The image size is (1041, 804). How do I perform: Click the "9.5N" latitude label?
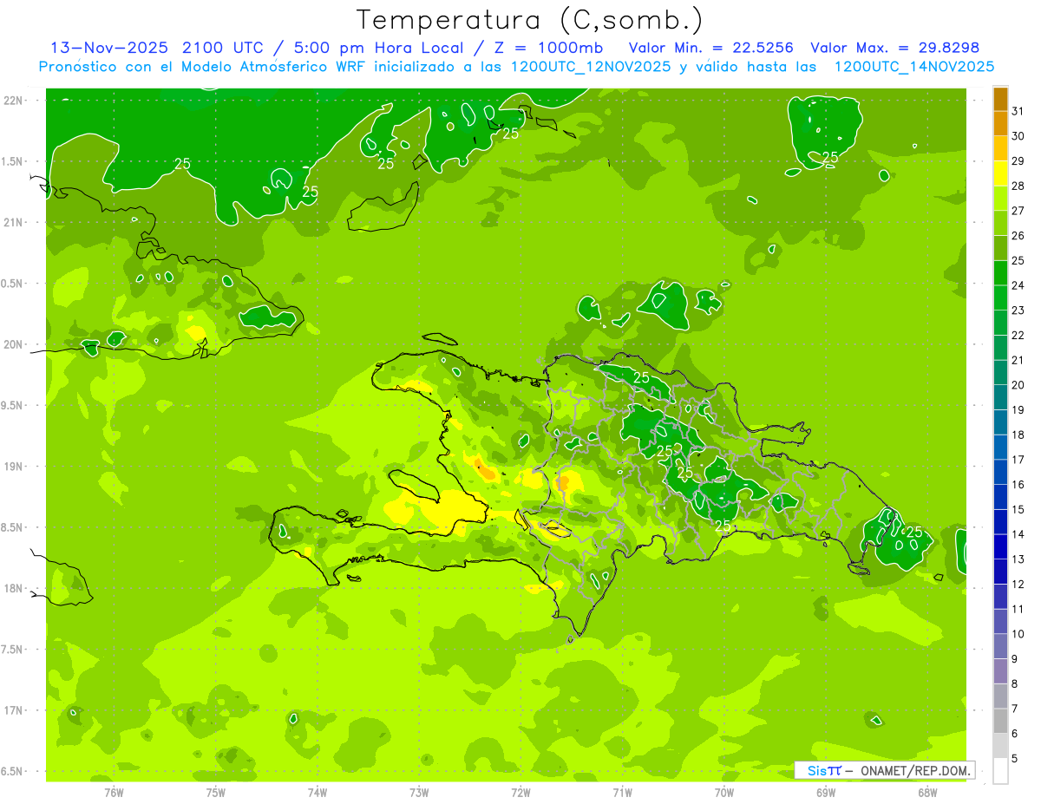[13, 406]
